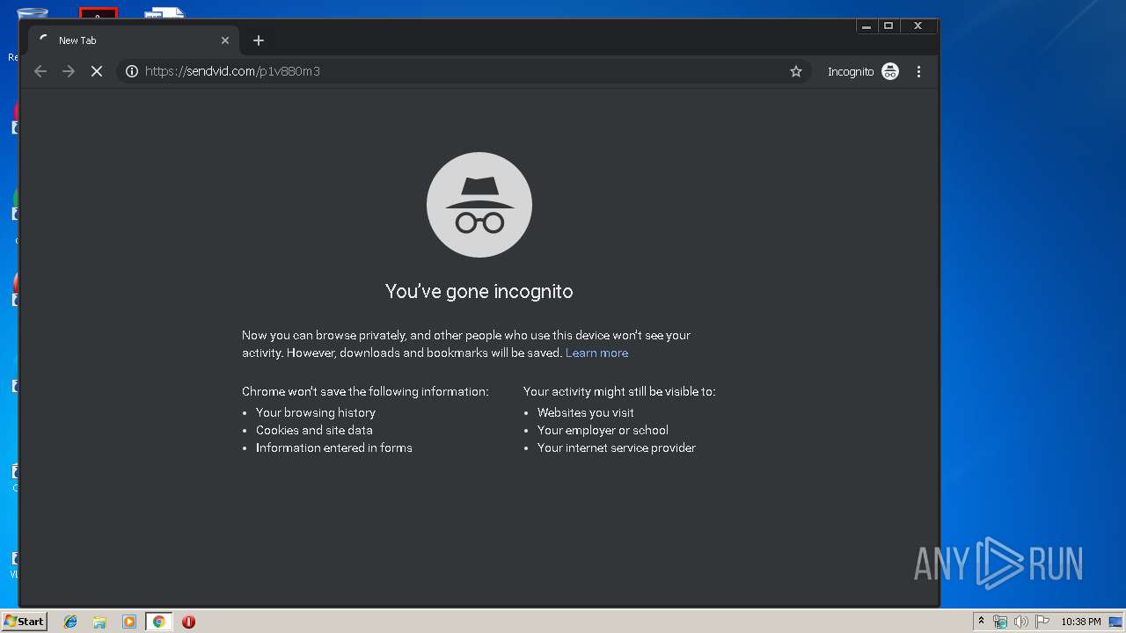1126x633 pixels.
Task: Stop loading the page
Action: [97, 71]
